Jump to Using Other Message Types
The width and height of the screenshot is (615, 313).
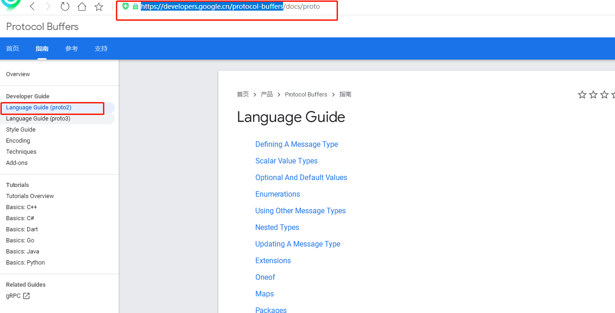pos(301,211)
